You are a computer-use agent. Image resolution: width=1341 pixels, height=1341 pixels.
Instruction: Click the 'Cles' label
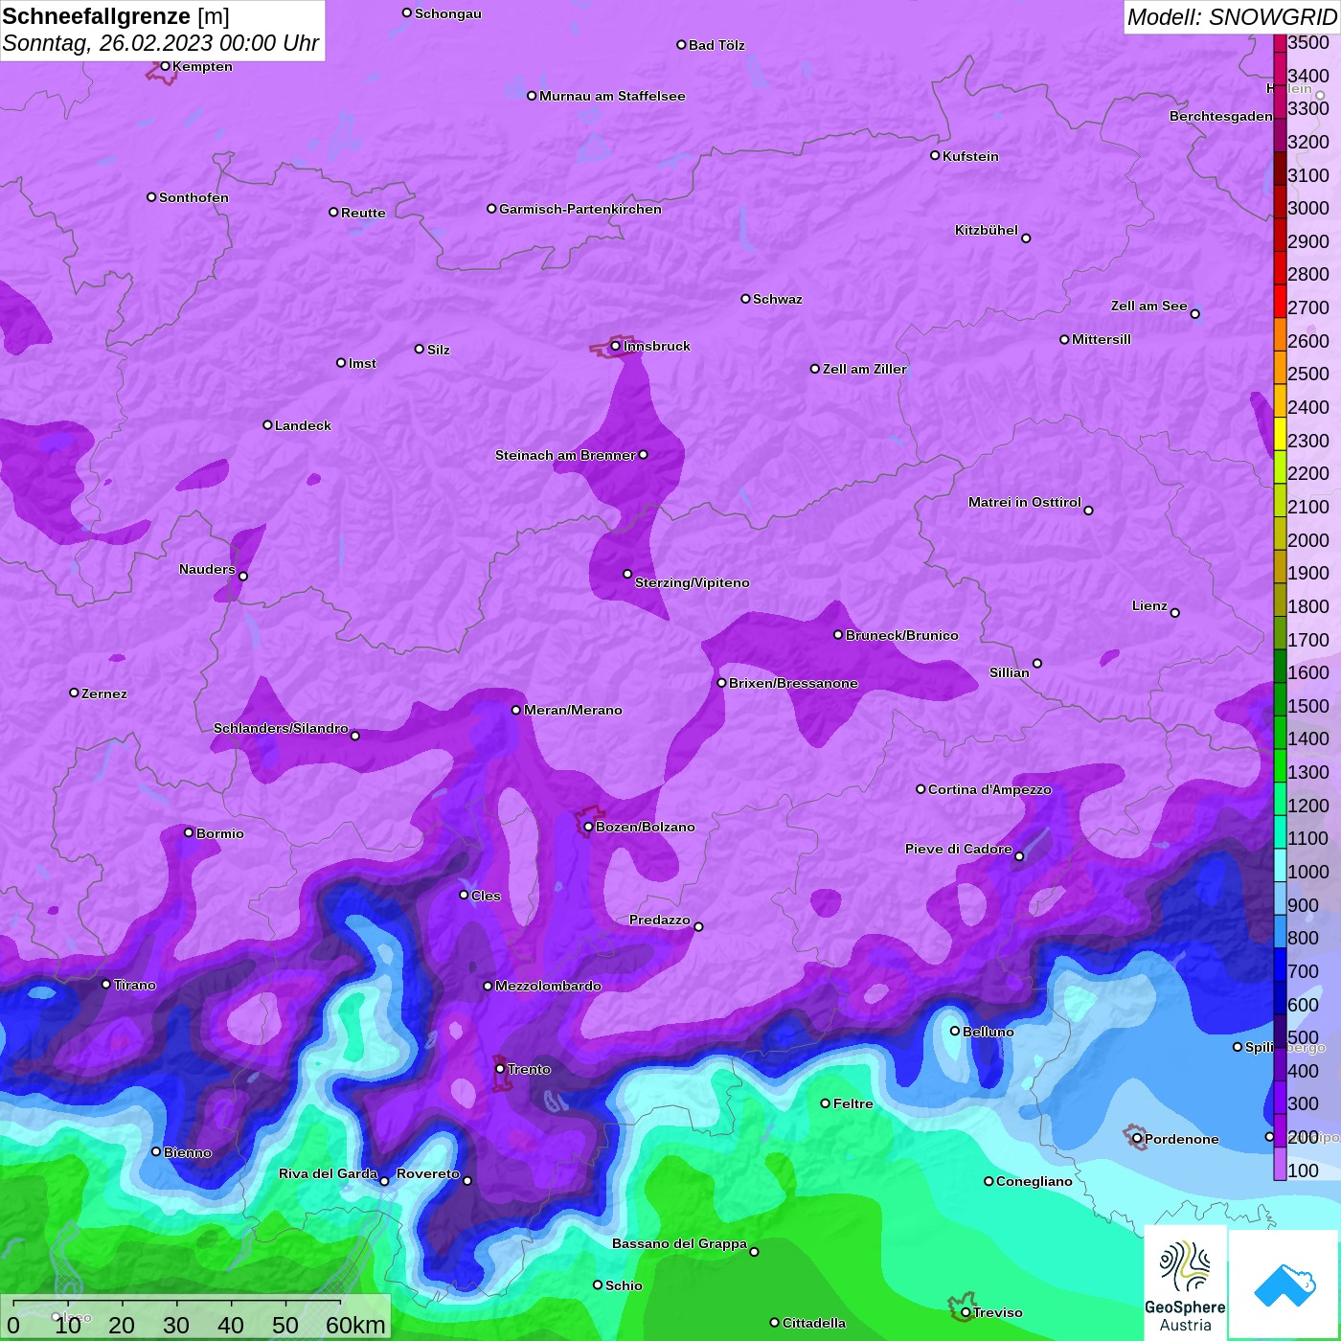click(x=486, y=896)
